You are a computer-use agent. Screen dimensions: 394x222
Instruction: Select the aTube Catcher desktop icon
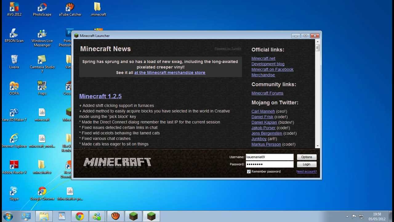pos(70,9)
